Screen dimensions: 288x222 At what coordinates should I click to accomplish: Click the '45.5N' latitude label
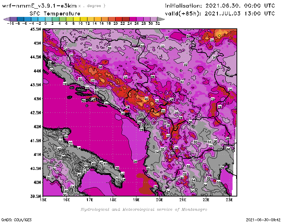(x=36, y=29)
